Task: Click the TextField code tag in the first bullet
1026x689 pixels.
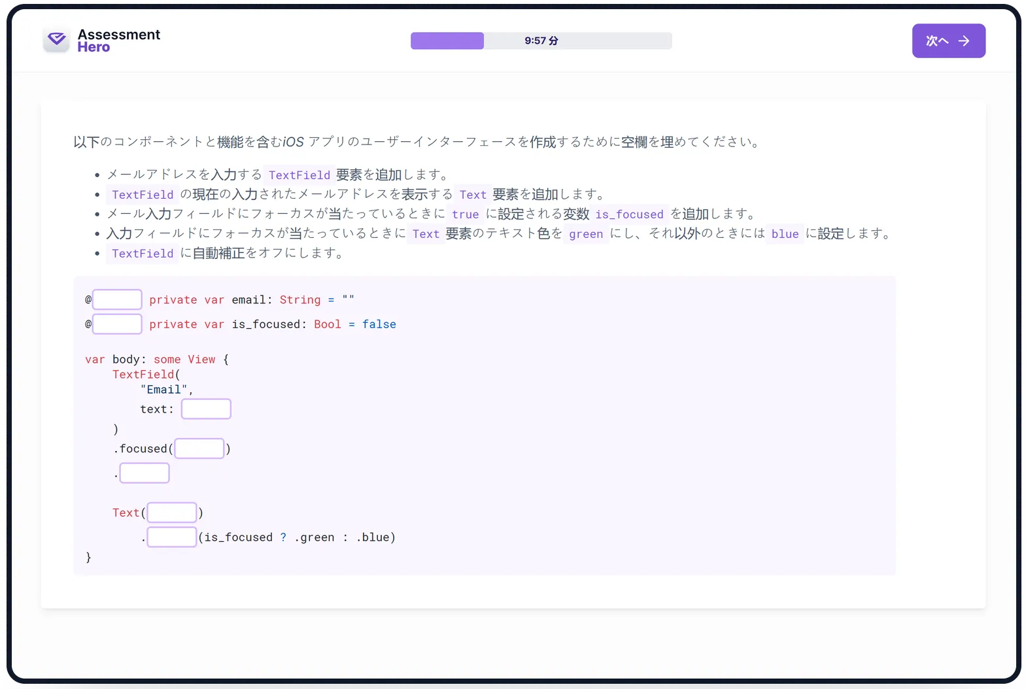Action: click(x=299, y=175)
